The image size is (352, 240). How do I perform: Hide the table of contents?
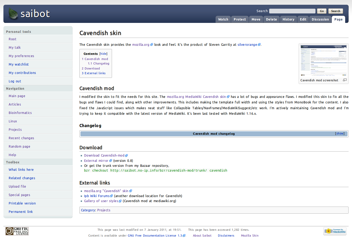(103, 54)
